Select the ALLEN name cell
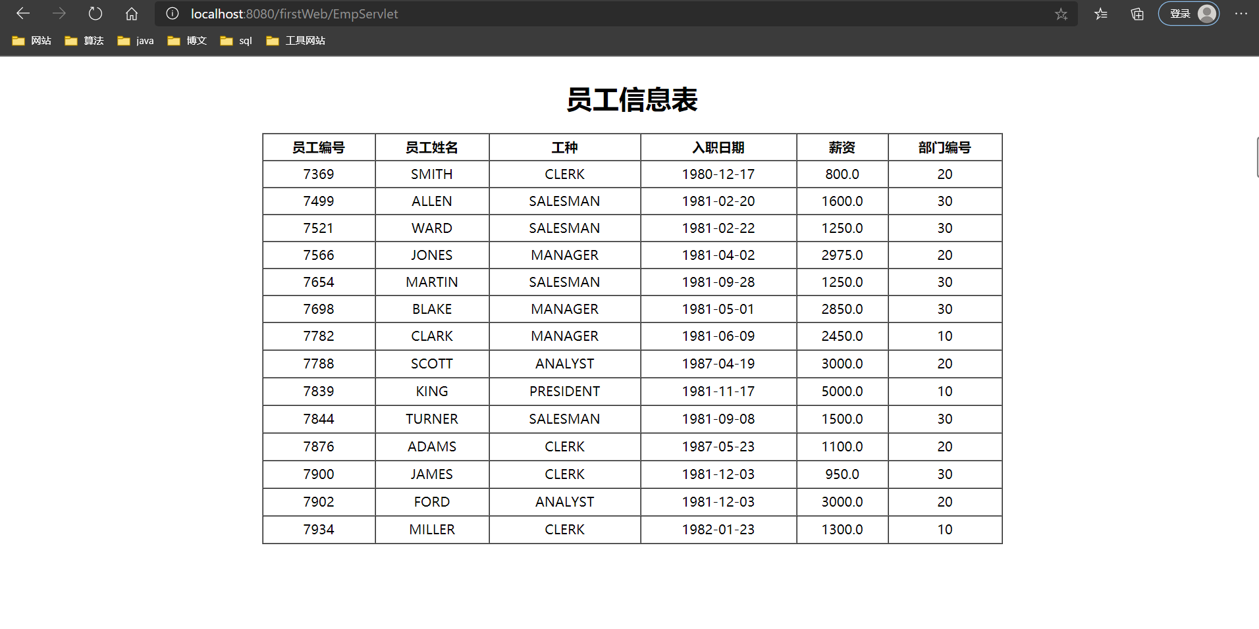Screen dimensions: 1259x629 432,201
